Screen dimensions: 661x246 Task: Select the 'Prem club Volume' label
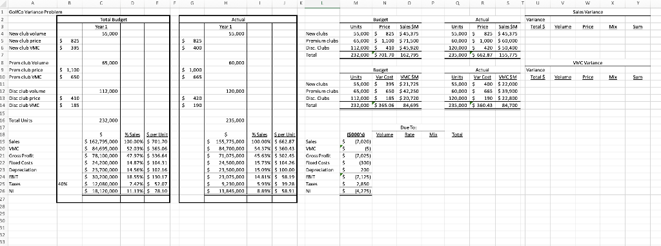click(28, 62)
